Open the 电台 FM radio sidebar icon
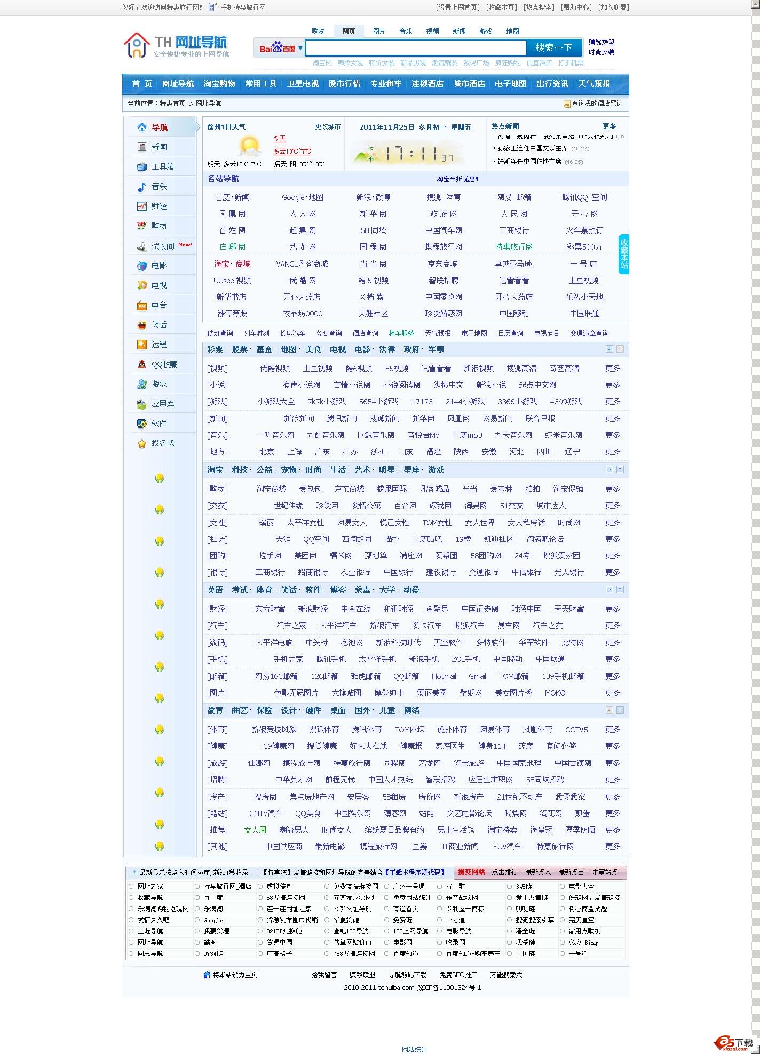 tap(141, 305)
